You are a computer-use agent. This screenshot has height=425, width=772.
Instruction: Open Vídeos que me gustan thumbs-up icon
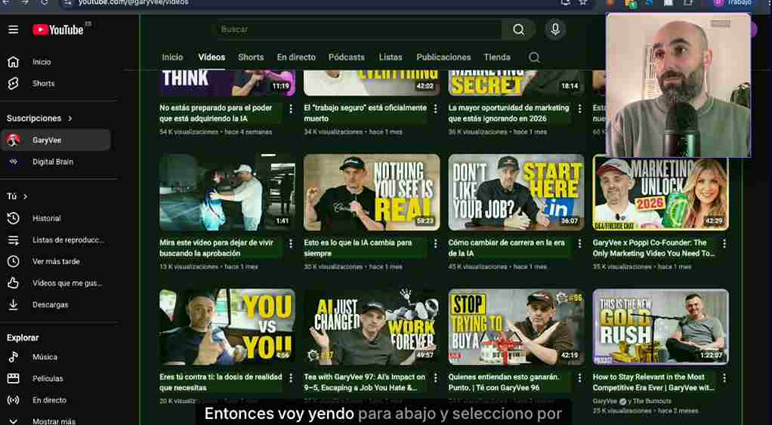14,283
